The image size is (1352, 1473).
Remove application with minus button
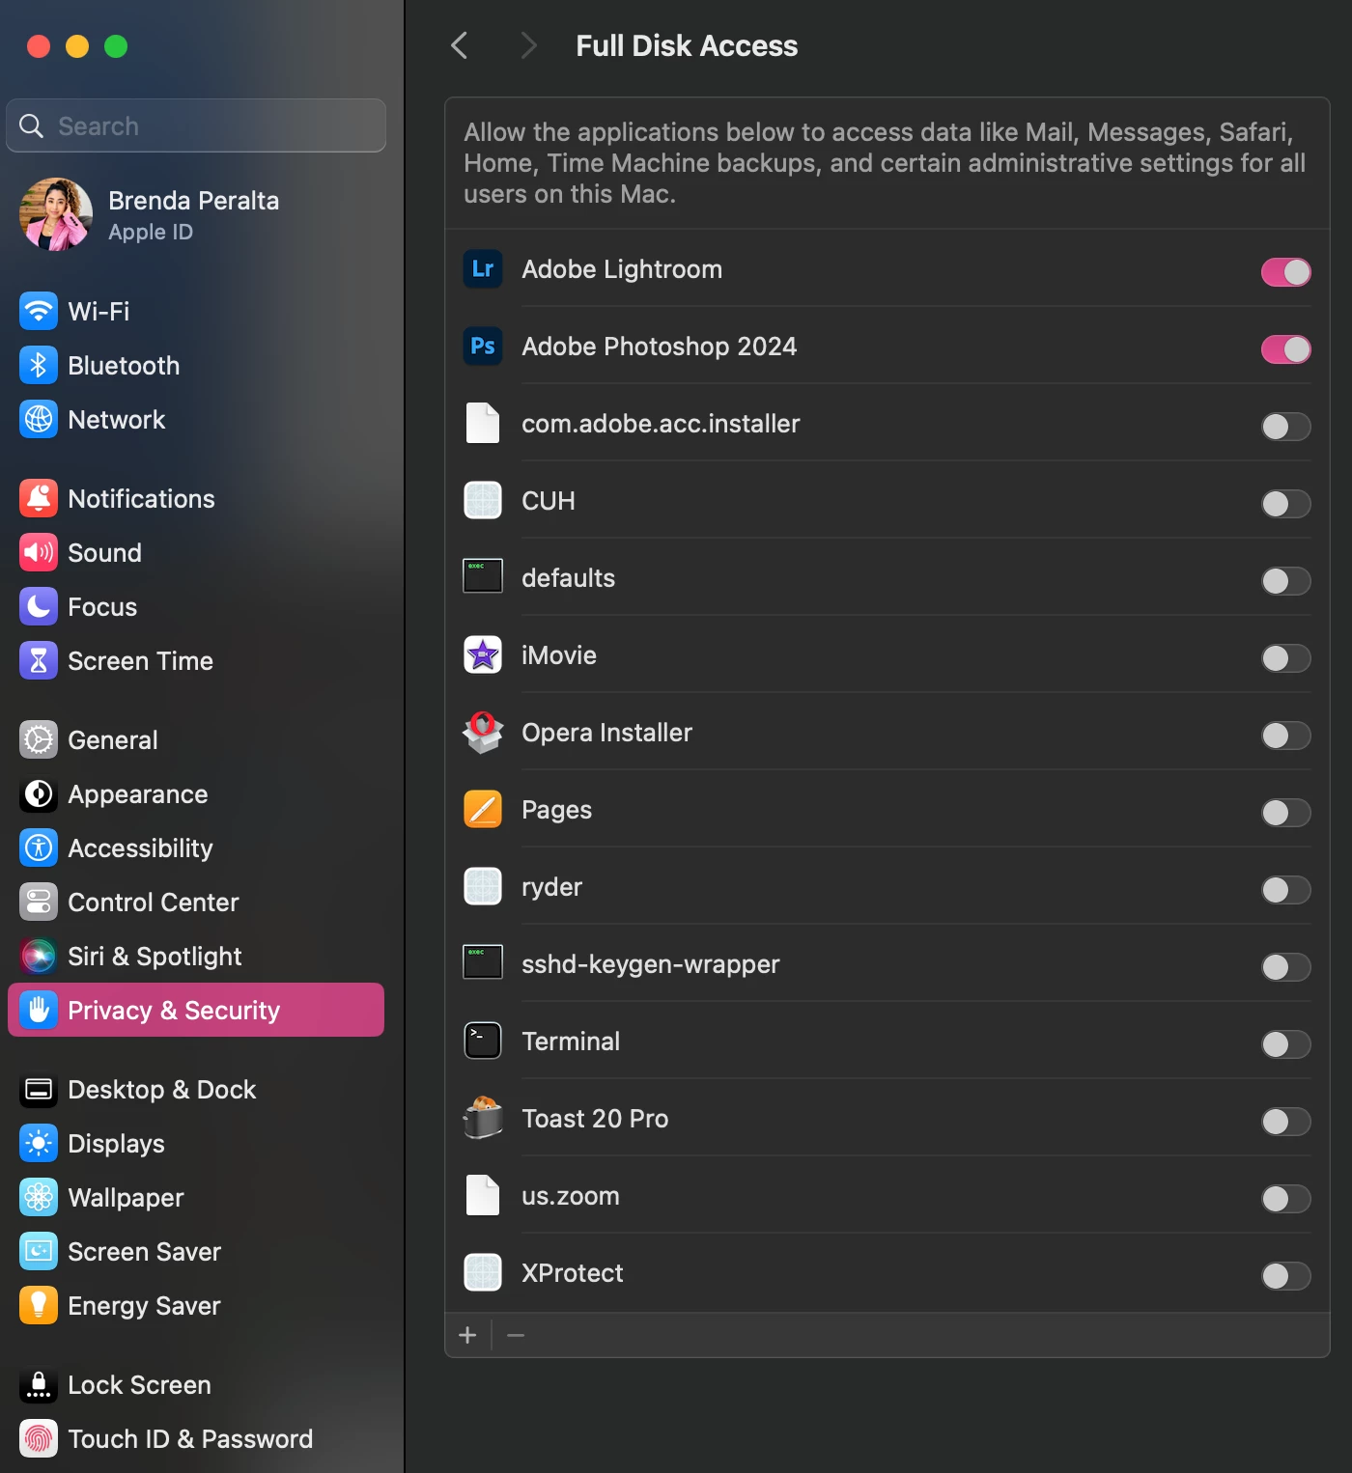point(516,1335)
